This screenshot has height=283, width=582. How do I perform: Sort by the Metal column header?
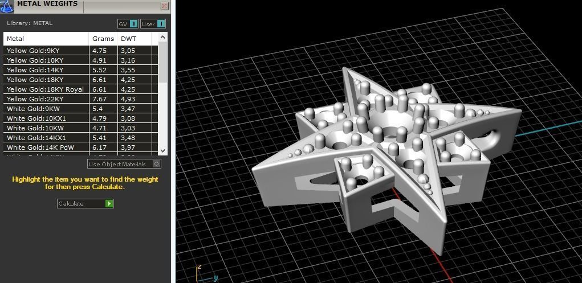tap(46, 39)
